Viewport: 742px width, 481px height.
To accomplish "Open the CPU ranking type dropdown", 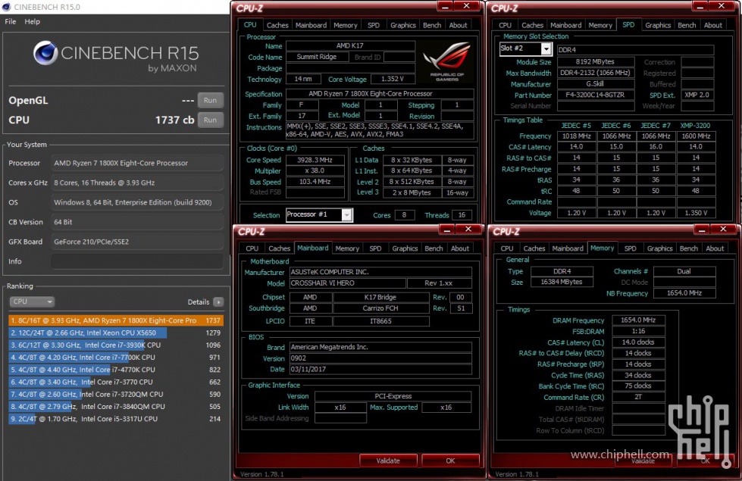I will point(32,301).
